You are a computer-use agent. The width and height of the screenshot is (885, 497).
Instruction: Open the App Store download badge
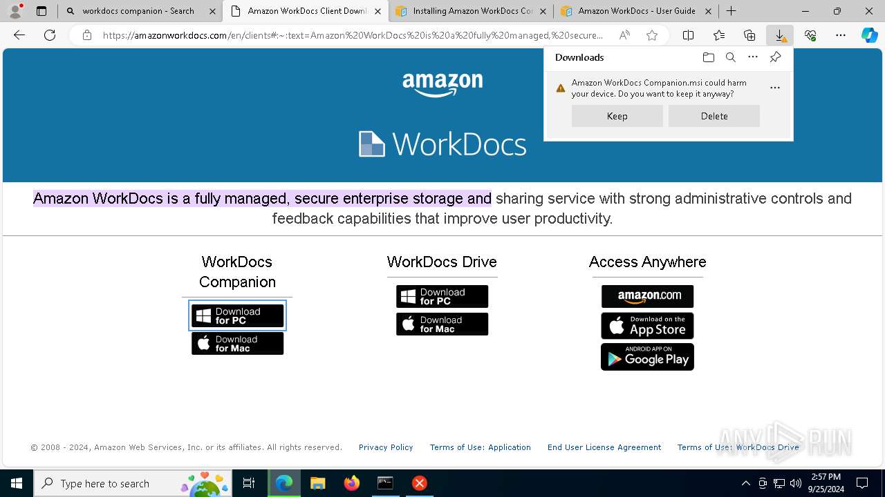(x=647, y=326)
